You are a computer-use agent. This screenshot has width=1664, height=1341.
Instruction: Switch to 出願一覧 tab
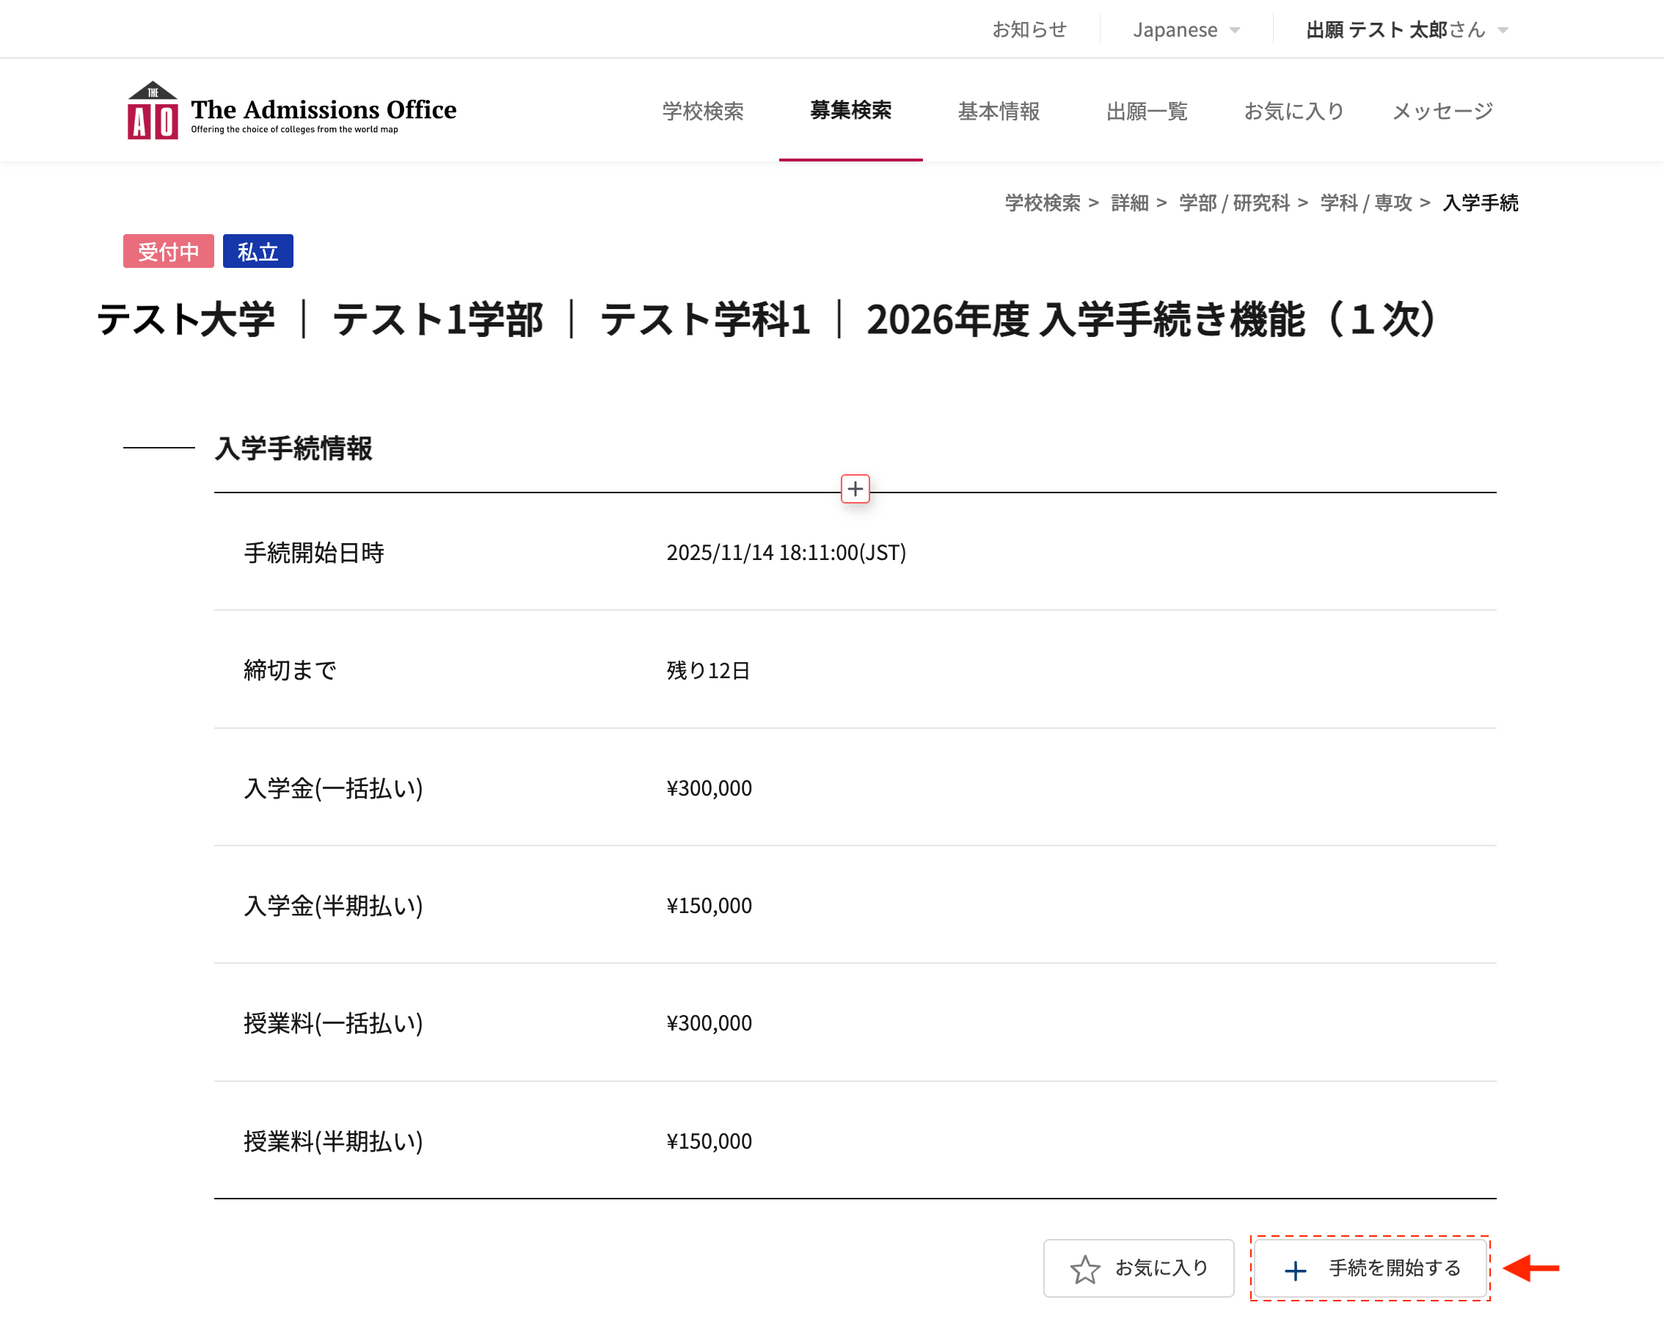click(x=1146, y=112)
